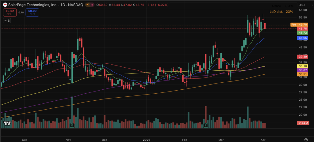This screenshot has height=142, width=314.
Task: Expand the collapsed indicators legend showing 6
Action: 7,21
